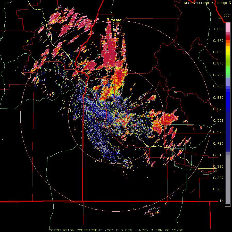Image resolution: width=232 pixels, height=232 pixels.
Task: Select the large gray segment of the color bar
Action: point(228,179)
